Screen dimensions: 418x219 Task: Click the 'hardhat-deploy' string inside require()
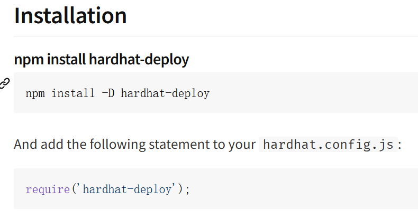128,189
